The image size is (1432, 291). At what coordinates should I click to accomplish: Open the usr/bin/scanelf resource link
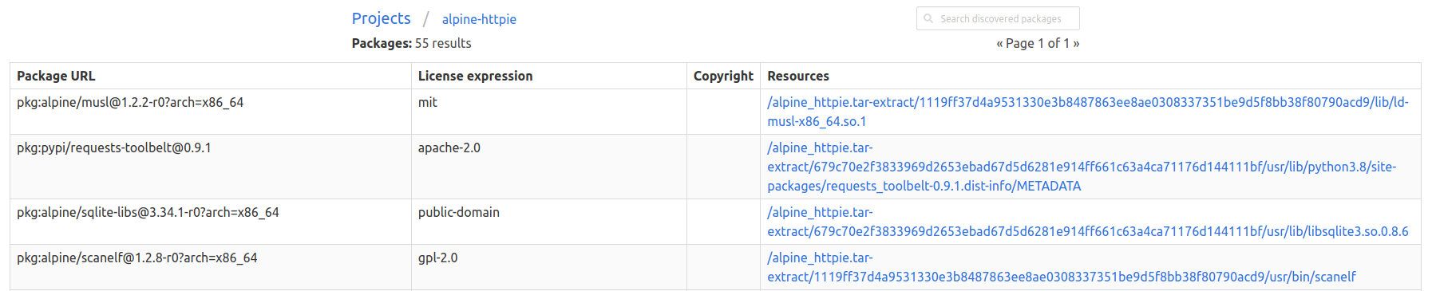click(x=1062, y=267)
